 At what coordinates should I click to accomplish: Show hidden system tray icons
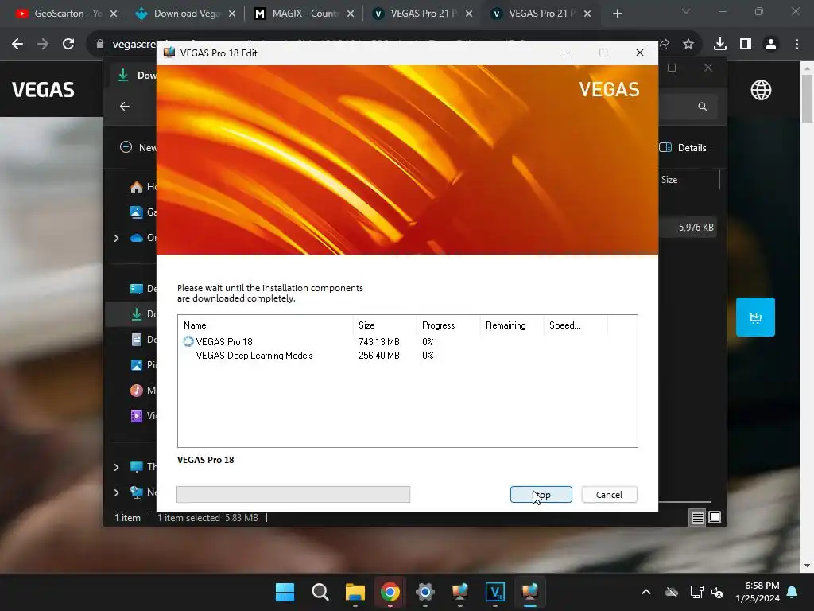pos(646,592)
